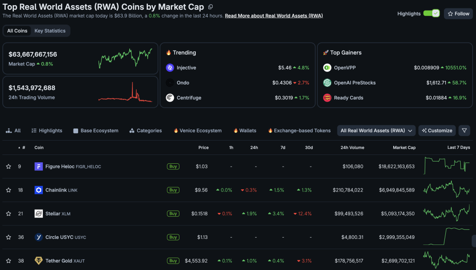Select the Venice Ecosystem tab
This screenshot has width=476, height=270.
198,131
